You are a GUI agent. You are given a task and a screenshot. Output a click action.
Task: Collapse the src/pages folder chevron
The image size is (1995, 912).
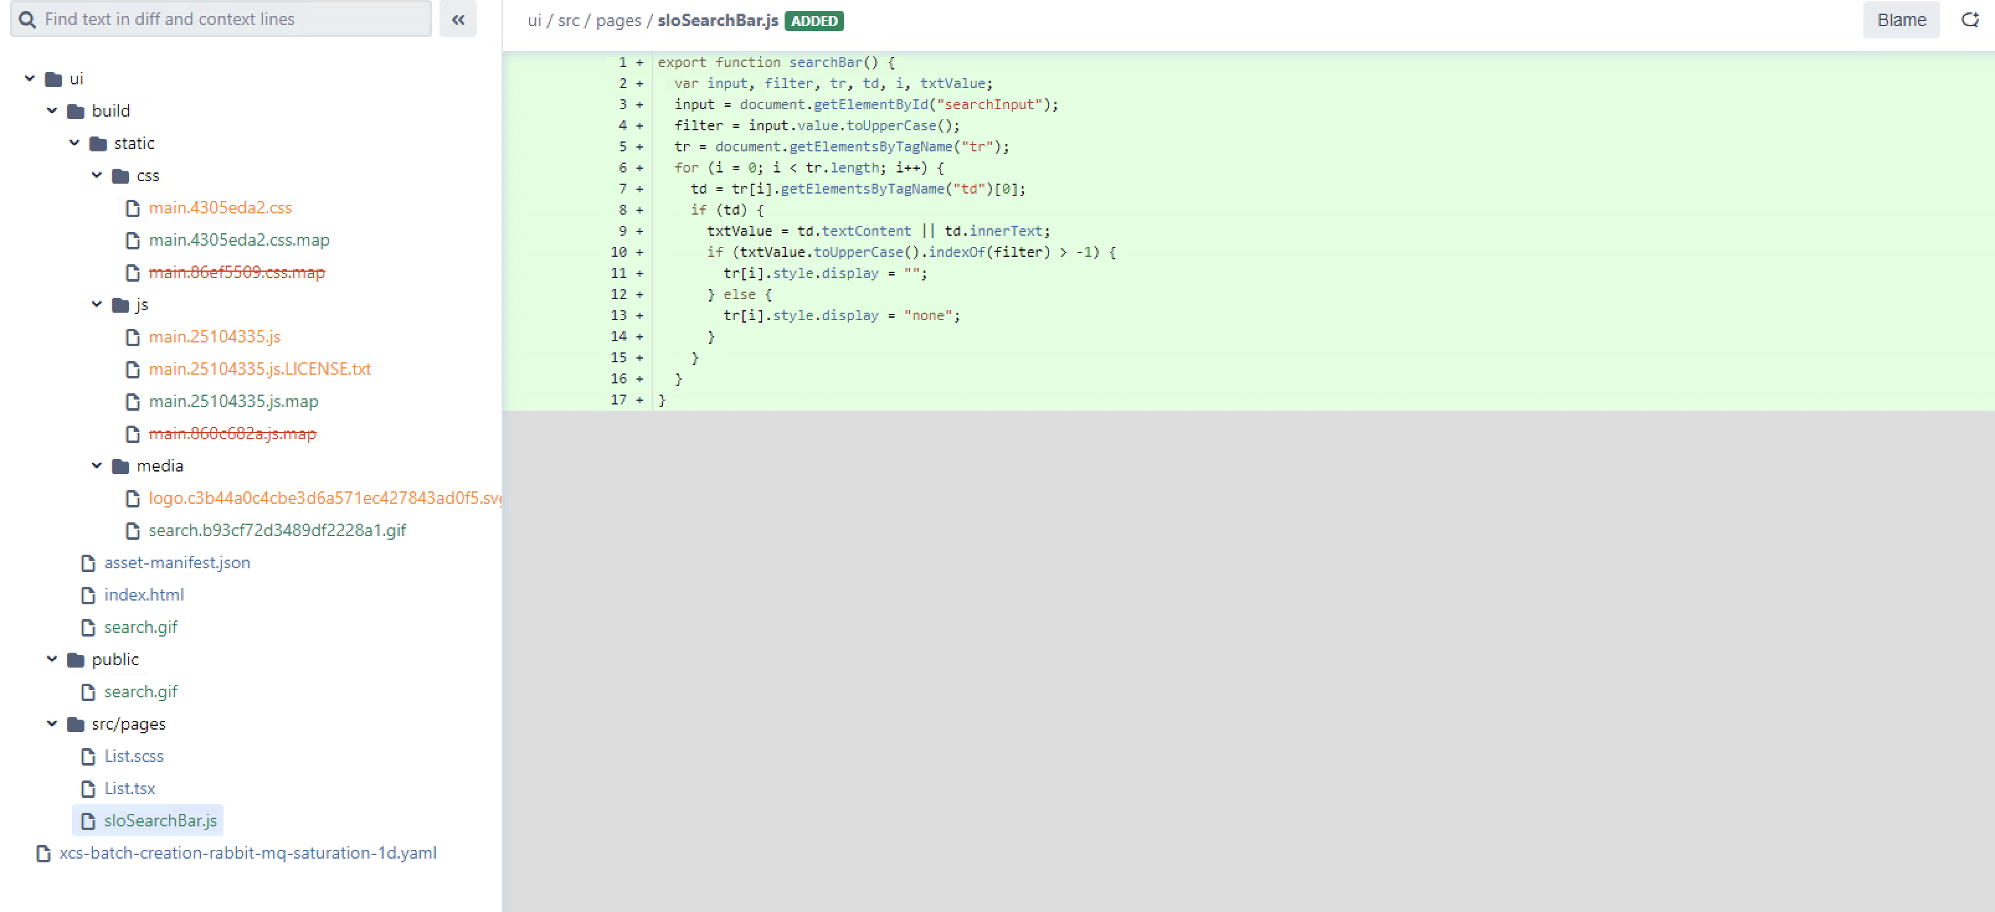(x=52, y=724)
